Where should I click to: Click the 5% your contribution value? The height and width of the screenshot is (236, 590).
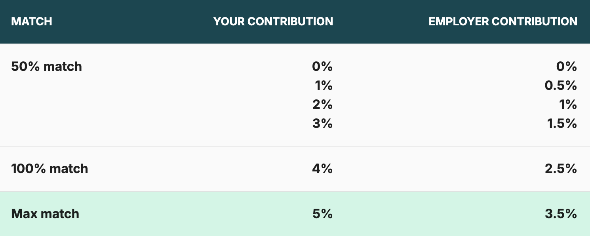click(x=323, y=214)
